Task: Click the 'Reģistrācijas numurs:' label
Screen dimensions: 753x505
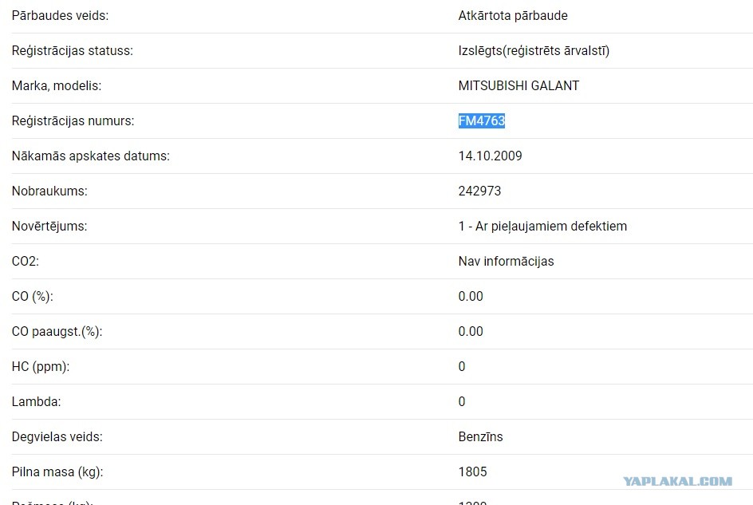Action: pyautogui.click(x=73, y=121)
